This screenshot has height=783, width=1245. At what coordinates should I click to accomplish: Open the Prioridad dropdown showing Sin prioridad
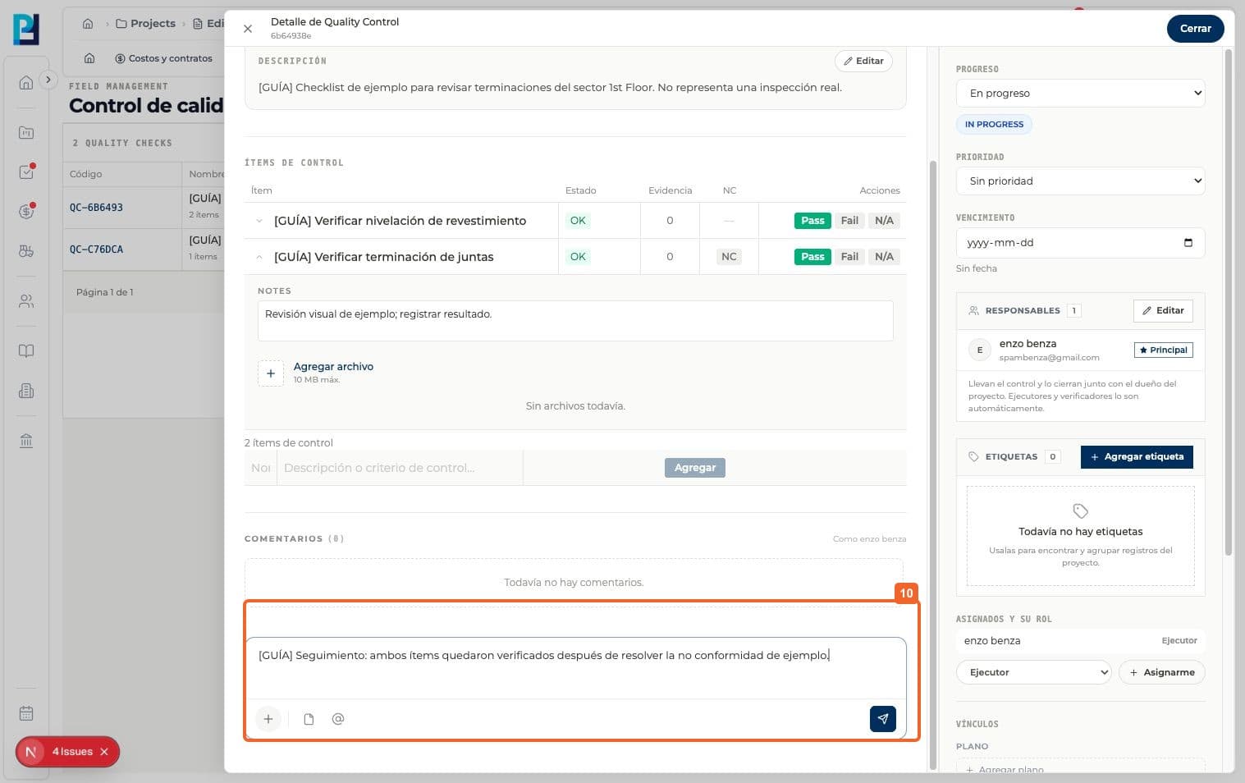(x=1080, y=181)
